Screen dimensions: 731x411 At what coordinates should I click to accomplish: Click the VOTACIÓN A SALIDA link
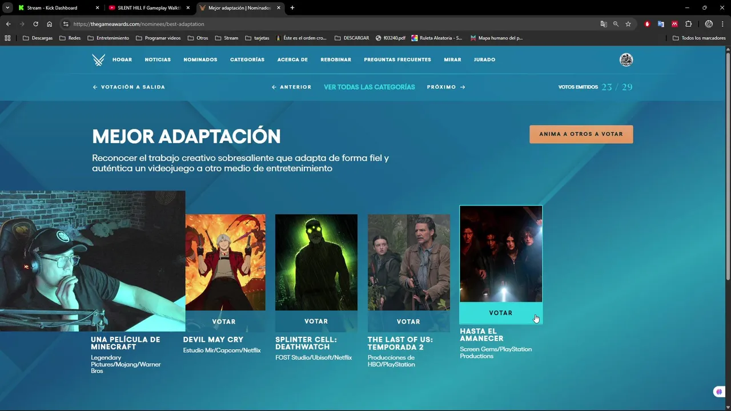[128, 87]
